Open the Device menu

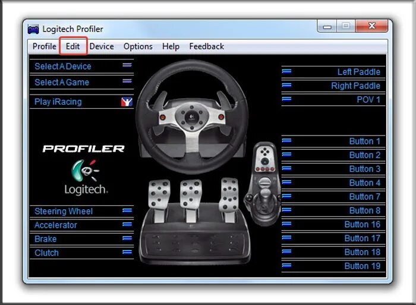(102, 46)
